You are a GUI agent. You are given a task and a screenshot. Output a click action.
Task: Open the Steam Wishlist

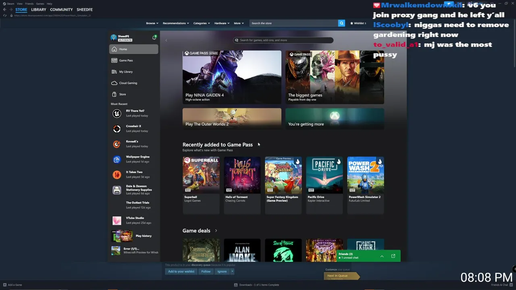[x=358, y=23]
